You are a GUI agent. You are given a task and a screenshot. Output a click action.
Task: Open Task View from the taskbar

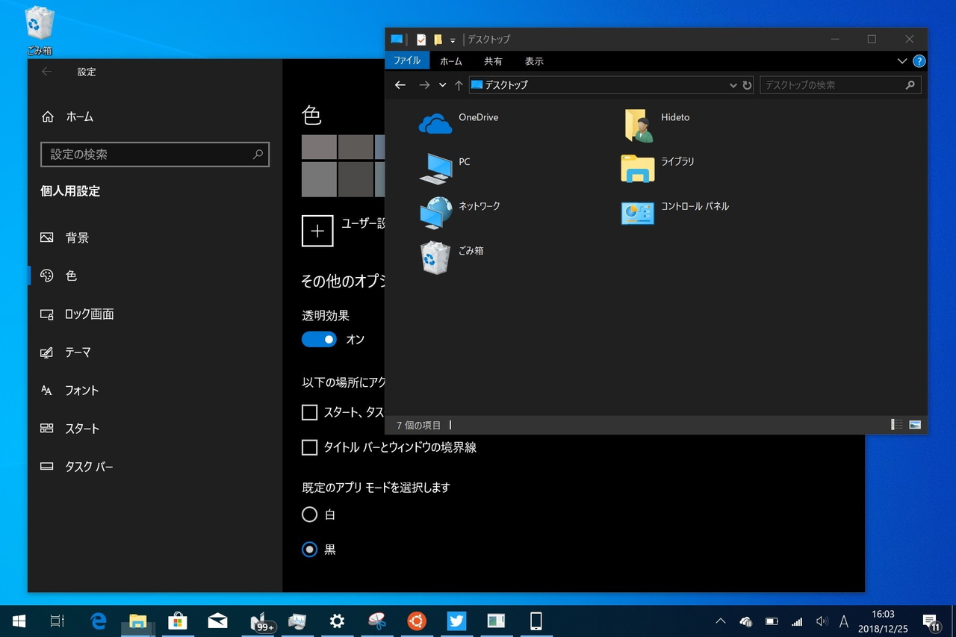tap(58, 621)
